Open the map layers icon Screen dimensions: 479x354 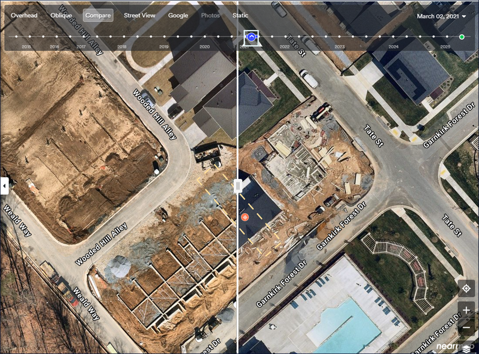tap(466, 349)
